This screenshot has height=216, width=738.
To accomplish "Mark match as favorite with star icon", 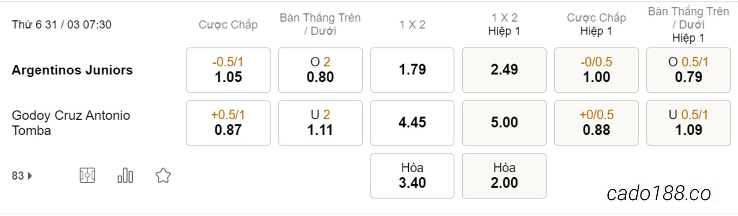I will point(163,176).
